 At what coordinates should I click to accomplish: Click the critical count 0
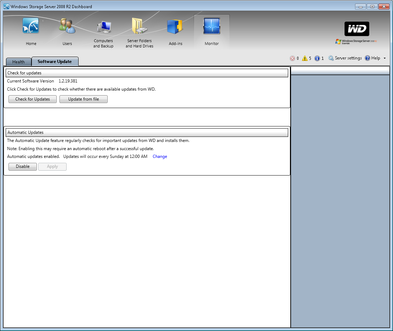(297, 58)
